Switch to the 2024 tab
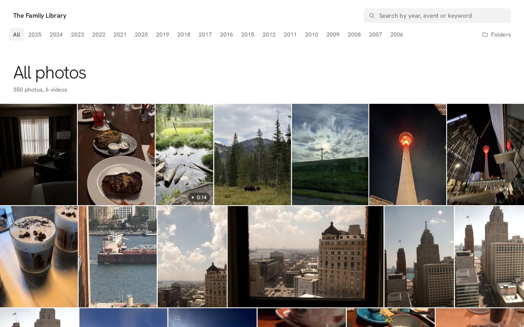 click(x=56, y=35)
